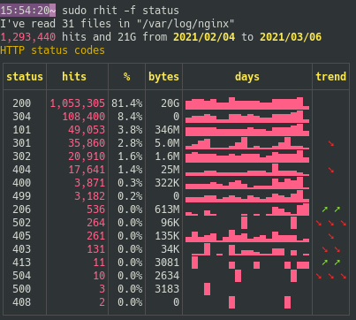Click status code 302
356x320 pixels.
[22, 156]
